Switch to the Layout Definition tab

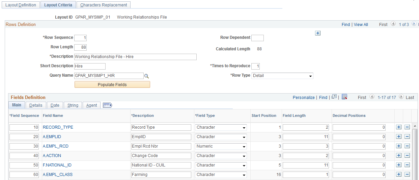pyautogui.click(x=21, y=5)
